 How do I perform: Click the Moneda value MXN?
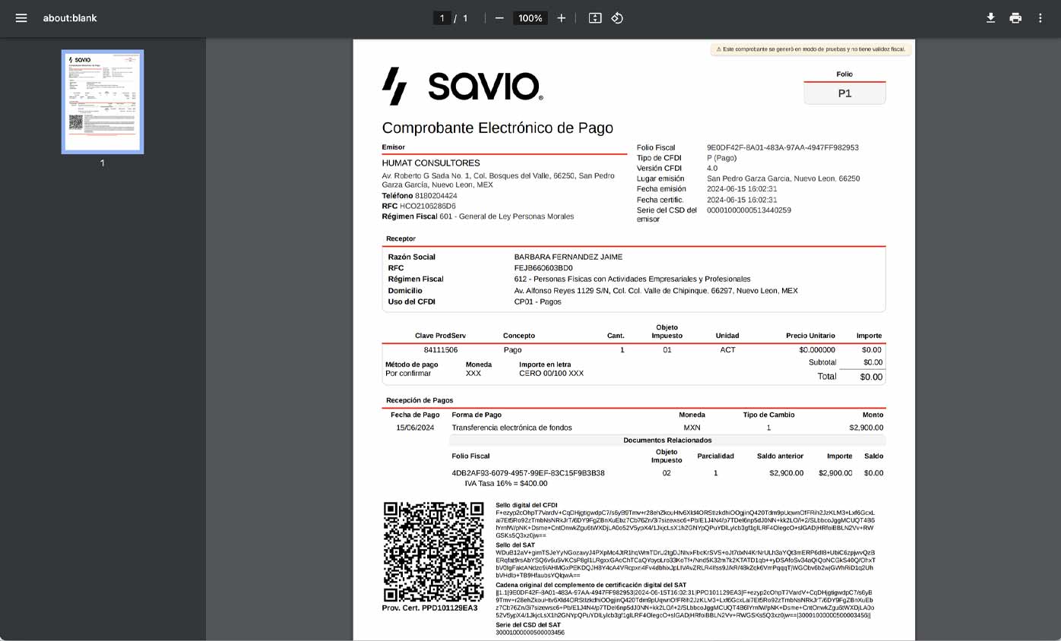point(692,428)
